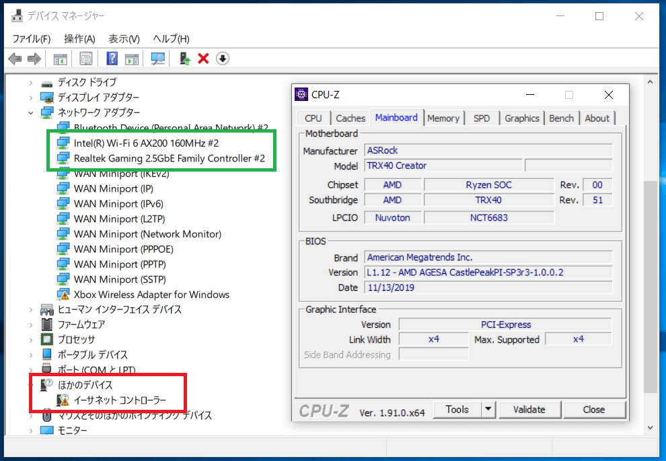Select WAN Miniport (Network Monitor)
The width and height of the screenshot is (666, 461).
(147, 234)
